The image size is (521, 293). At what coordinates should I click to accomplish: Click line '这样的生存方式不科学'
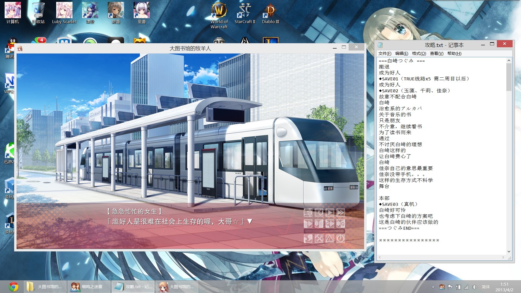tap(406, 180)
